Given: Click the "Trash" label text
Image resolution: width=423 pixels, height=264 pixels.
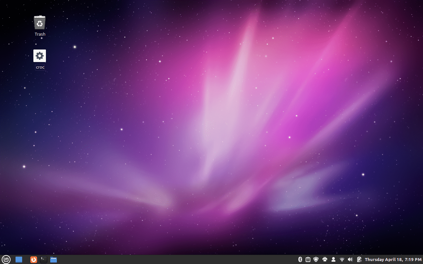Looking at the screenshot, I should pos(40,34).
